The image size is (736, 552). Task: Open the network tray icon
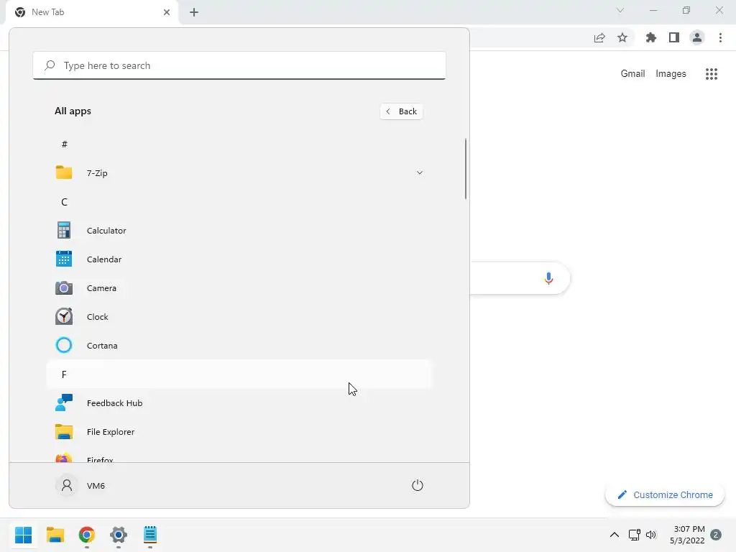coord(634,535)
